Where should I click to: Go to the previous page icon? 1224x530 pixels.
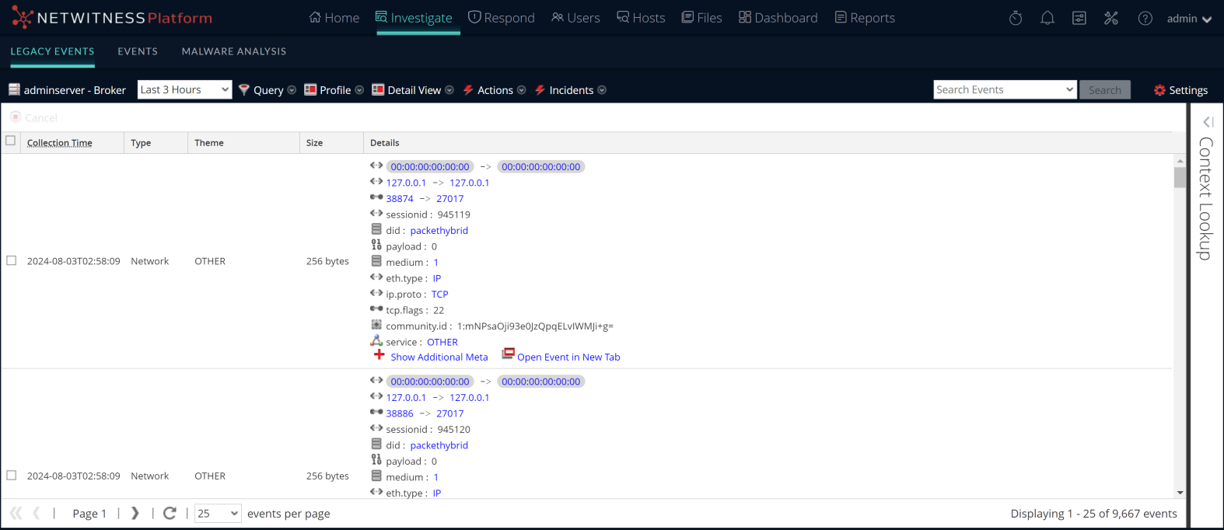pyautogui.click(x=37, y=513)
